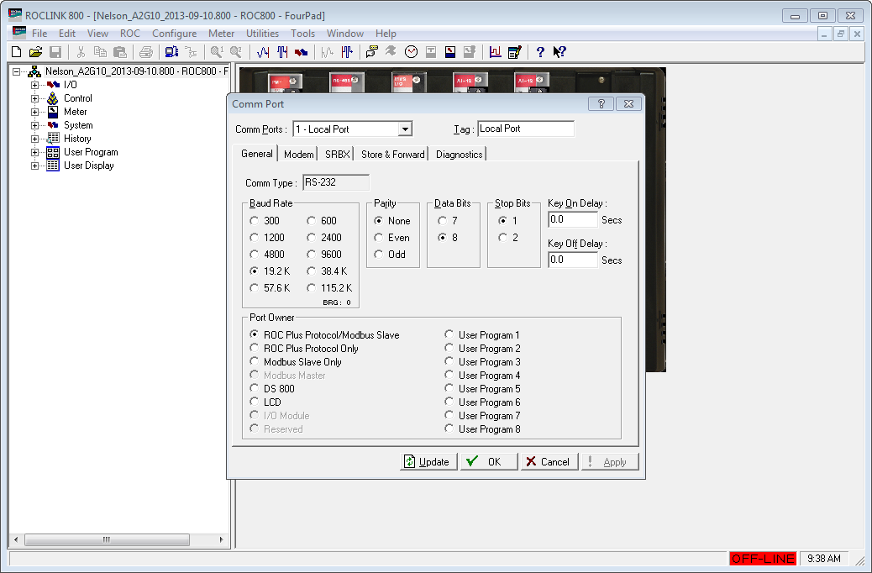Click the I/O tree node icon

(x=54, y=85)
